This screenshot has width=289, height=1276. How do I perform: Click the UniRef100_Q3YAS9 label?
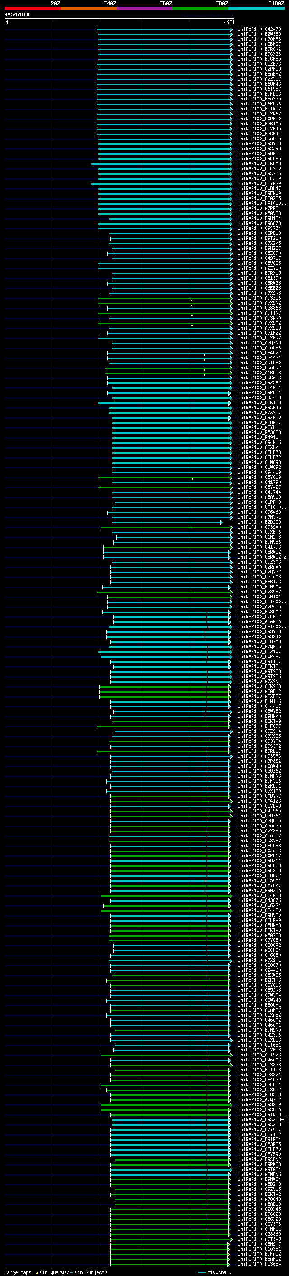pos(259,184)
